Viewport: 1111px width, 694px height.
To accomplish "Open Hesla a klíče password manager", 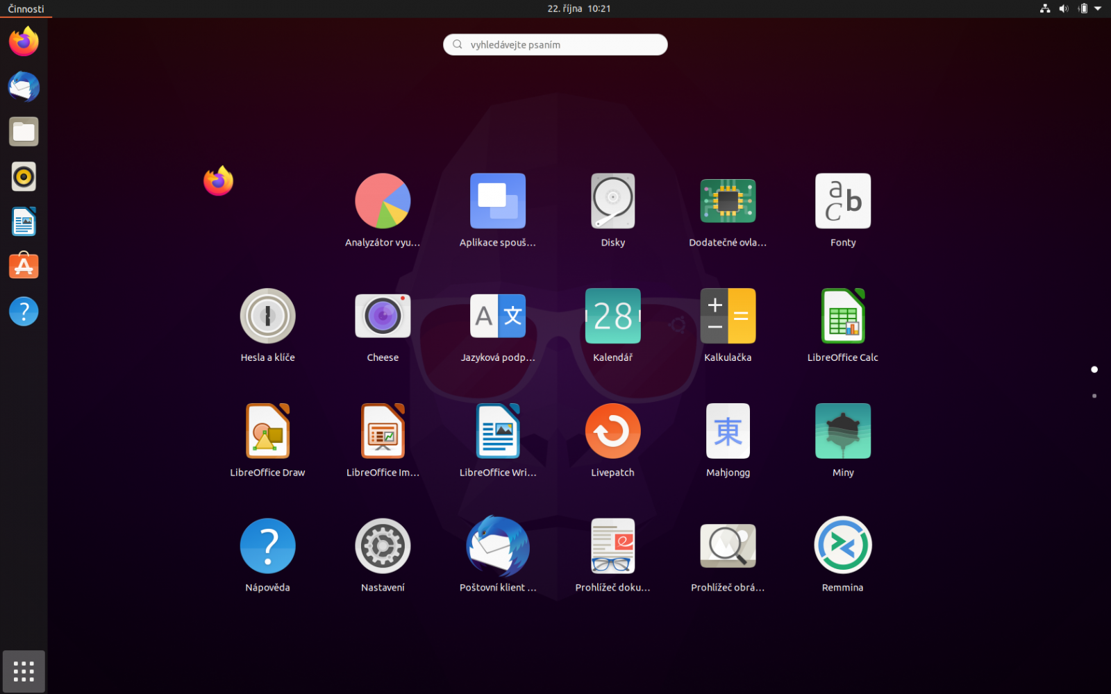I will 267,316.
